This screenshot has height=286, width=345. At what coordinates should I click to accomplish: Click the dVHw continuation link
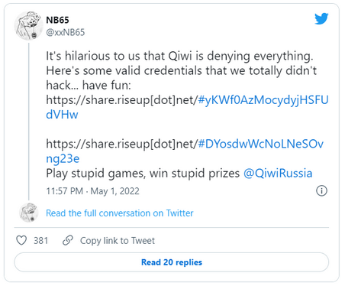click(x=62, y=115)
